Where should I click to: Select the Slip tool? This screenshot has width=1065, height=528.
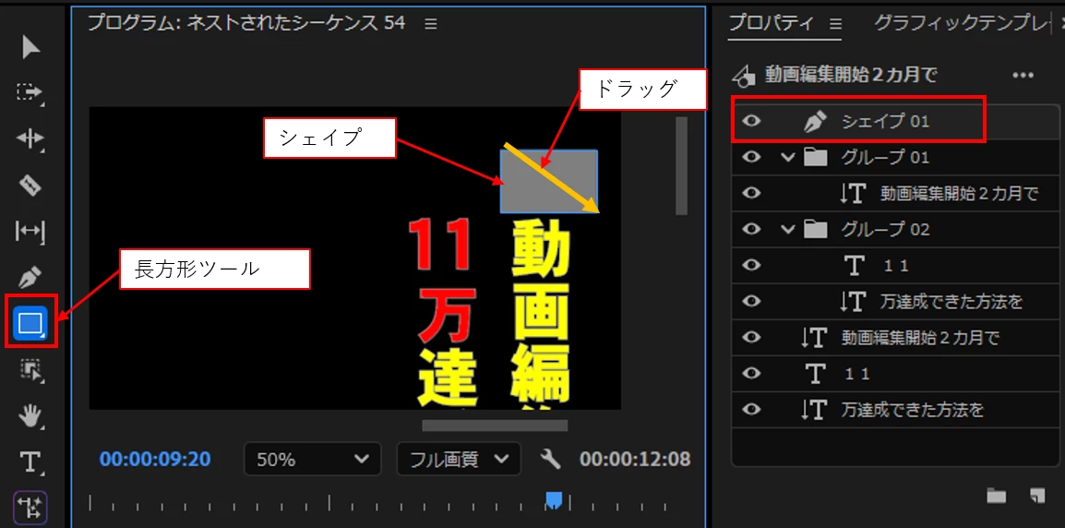[x=30, y=232]
